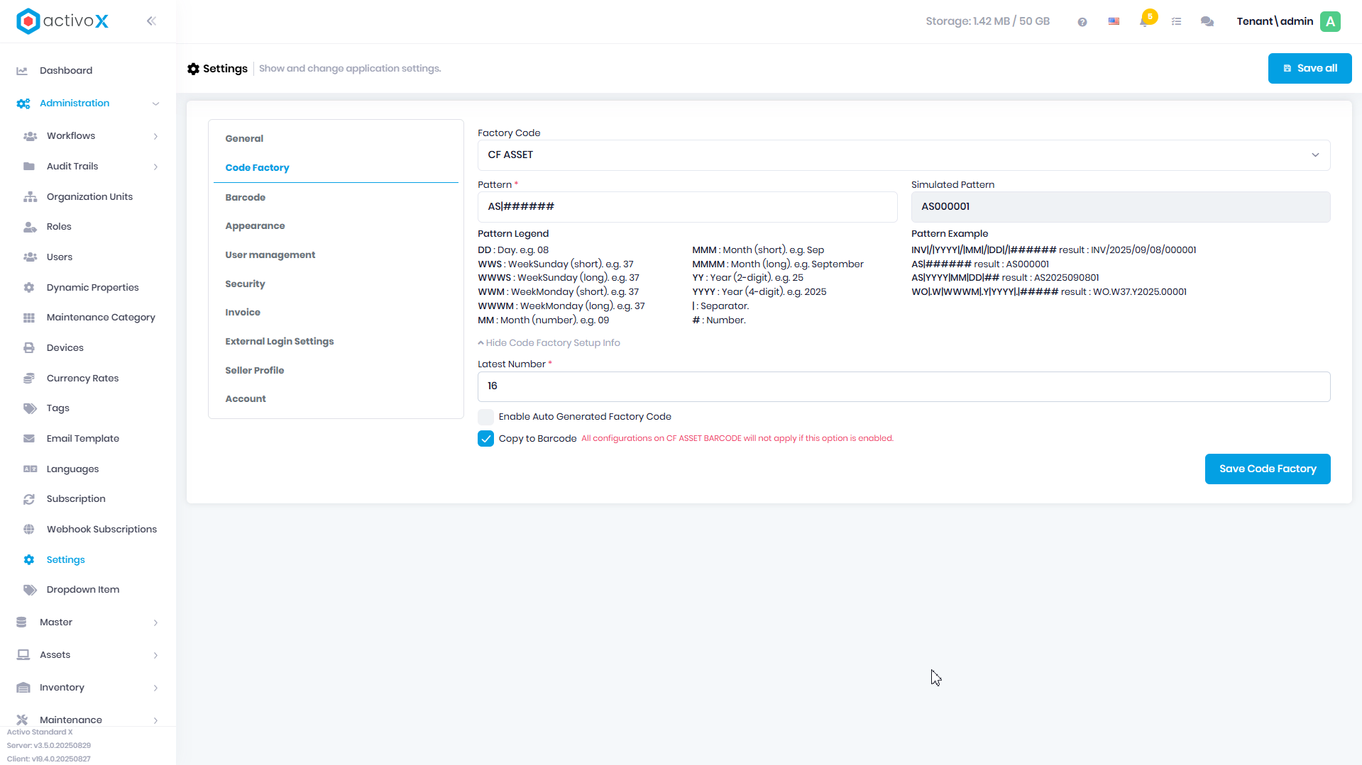Click the Storage usage text

pos(987,21)
